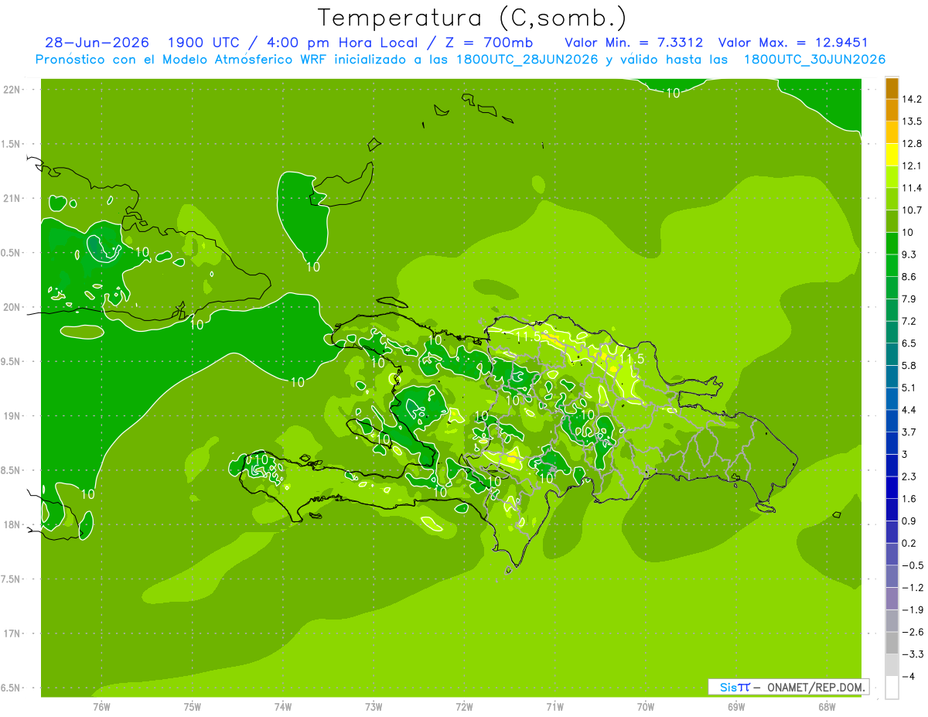Click the lime swatch between 11.4 and 12.1
Image resolution: width=928 pixels, height=717 pixels.
click(892, 176)
